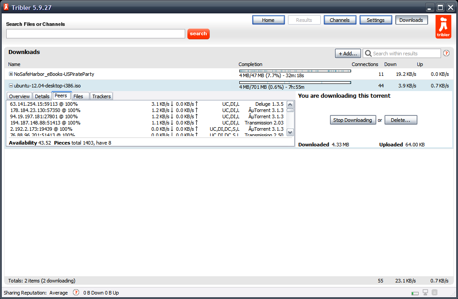Click the rightmost gray status bar icon
Screen dimensions: 458x299
tap(435, 292)
